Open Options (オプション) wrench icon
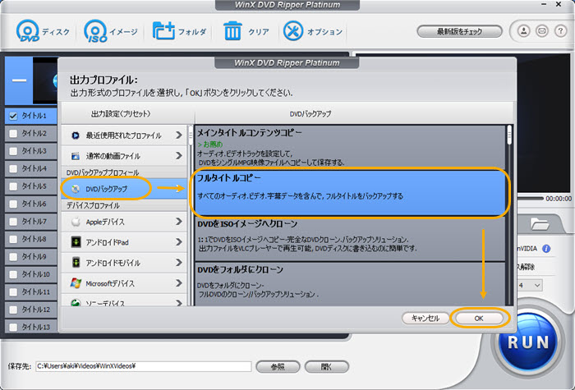The image size is (575, 390). (293, 31)
